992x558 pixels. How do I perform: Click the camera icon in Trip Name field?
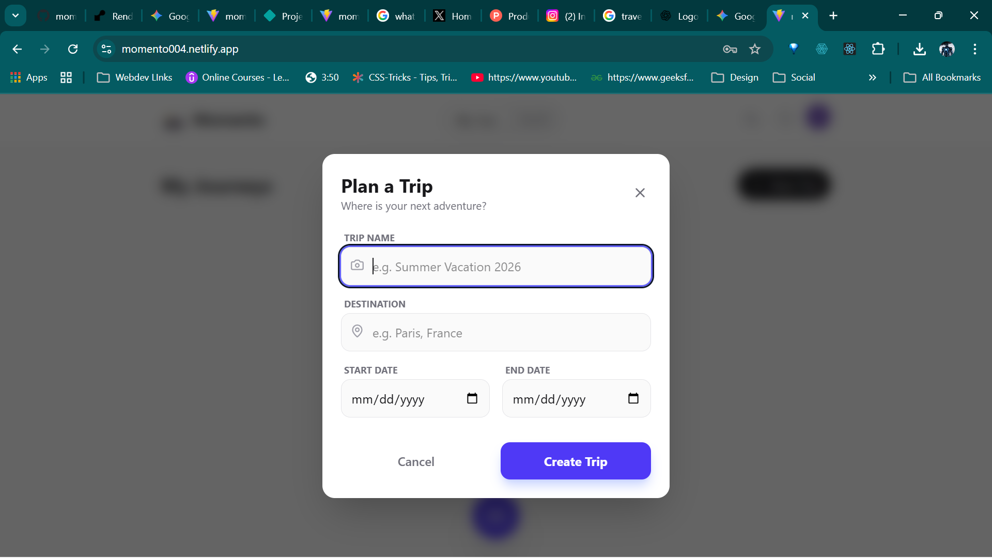(358, 265)
